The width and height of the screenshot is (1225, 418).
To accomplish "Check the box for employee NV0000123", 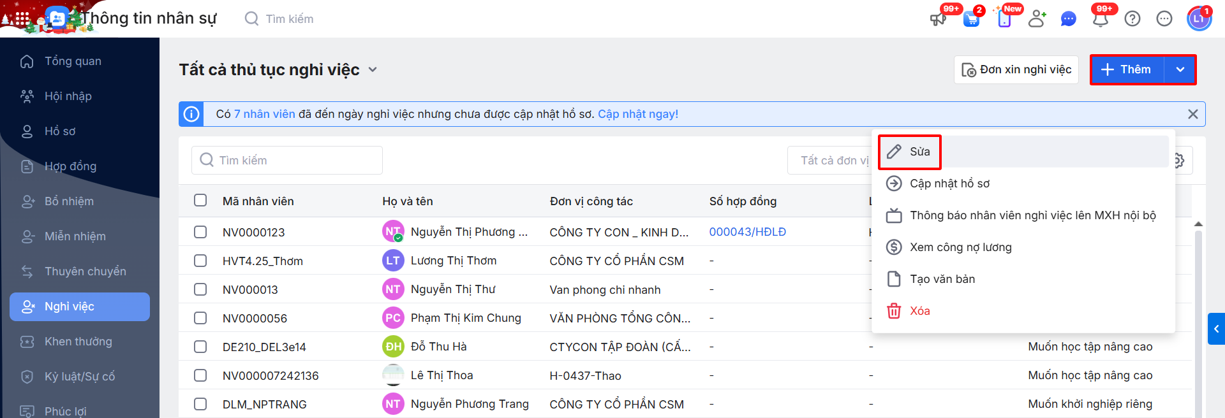I will pos(200,232).
